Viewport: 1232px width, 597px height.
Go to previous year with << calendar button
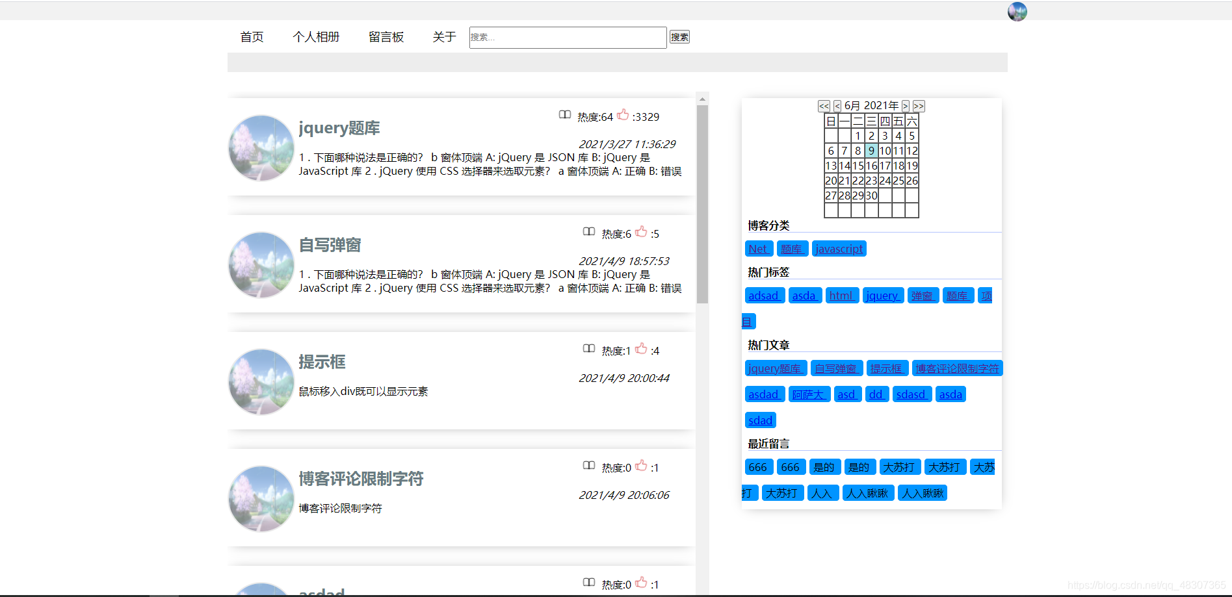pos(824,106)
